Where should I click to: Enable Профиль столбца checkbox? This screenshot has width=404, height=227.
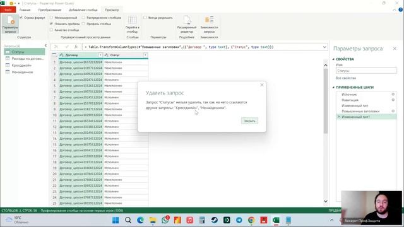pyautogui.click(x=83, y=24)
